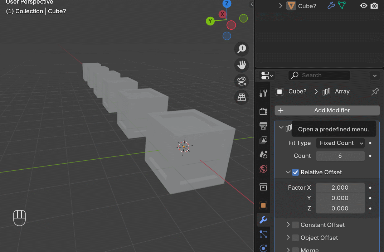Select the camera view icon in the viewport
This screenshot has height=252, width=384.
click(x=242, y=81)
